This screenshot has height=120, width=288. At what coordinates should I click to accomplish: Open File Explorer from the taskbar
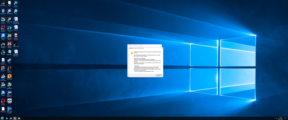(x=19, y=118)
